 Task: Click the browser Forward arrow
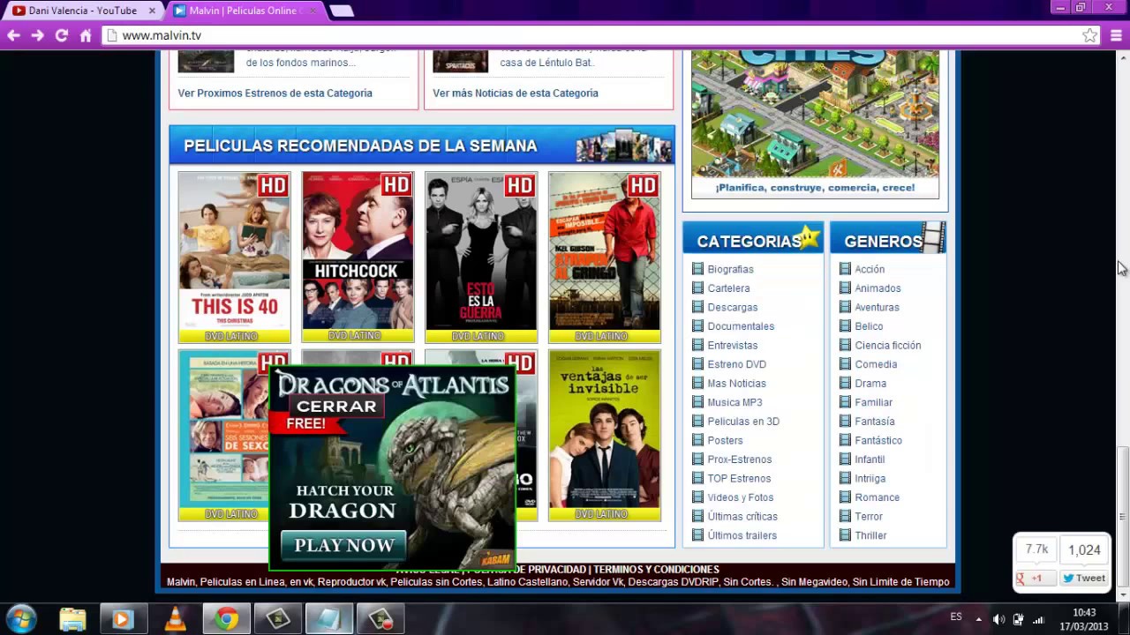tap(37, 35)
